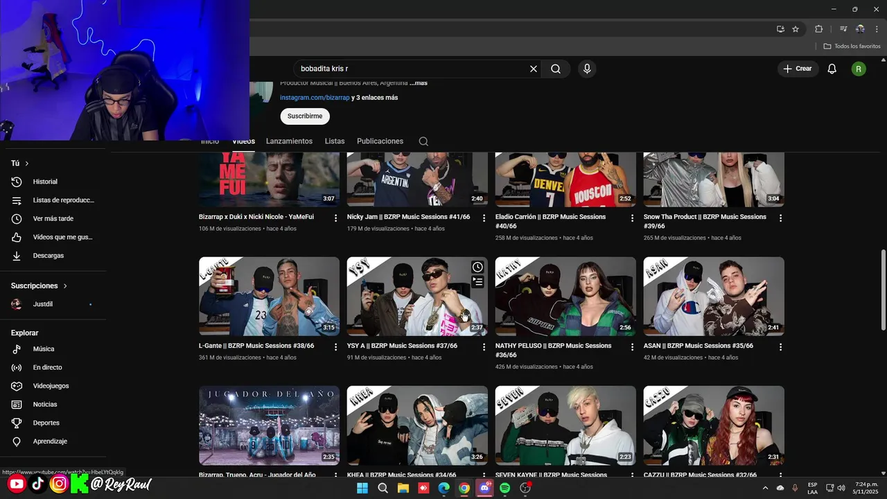The image size is (887, 499).
Task: Expand channel description with ...mas
Action: click(x=419, y=83)
